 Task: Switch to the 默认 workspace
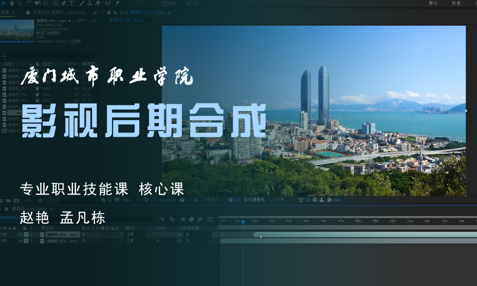click(433, 3)
